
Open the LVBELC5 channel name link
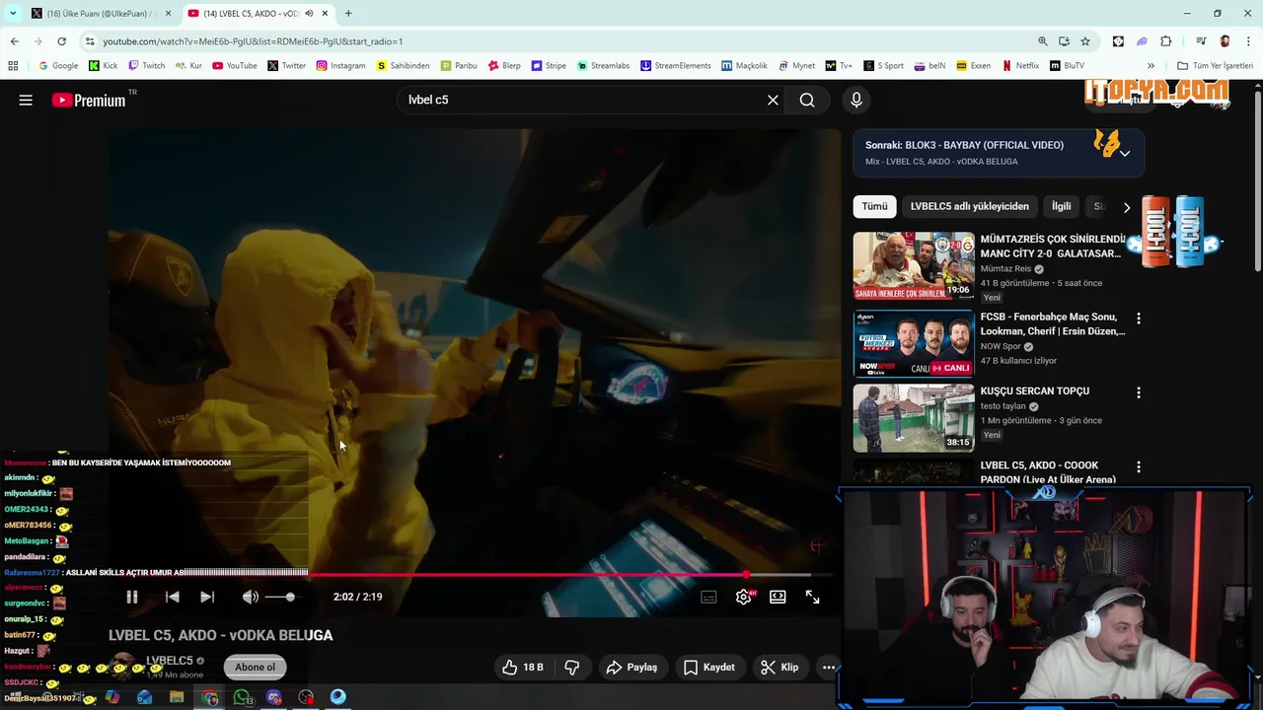pos(169,661)
